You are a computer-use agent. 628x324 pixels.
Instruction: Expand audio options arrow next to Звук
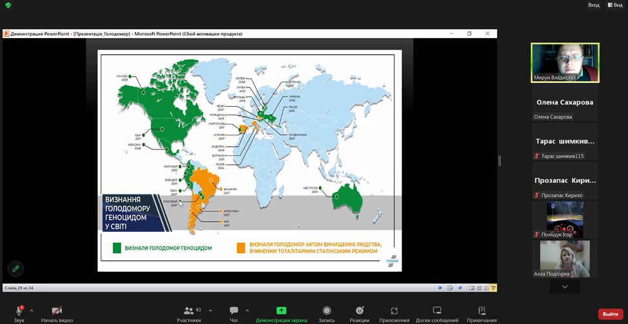tap(32, 310)
